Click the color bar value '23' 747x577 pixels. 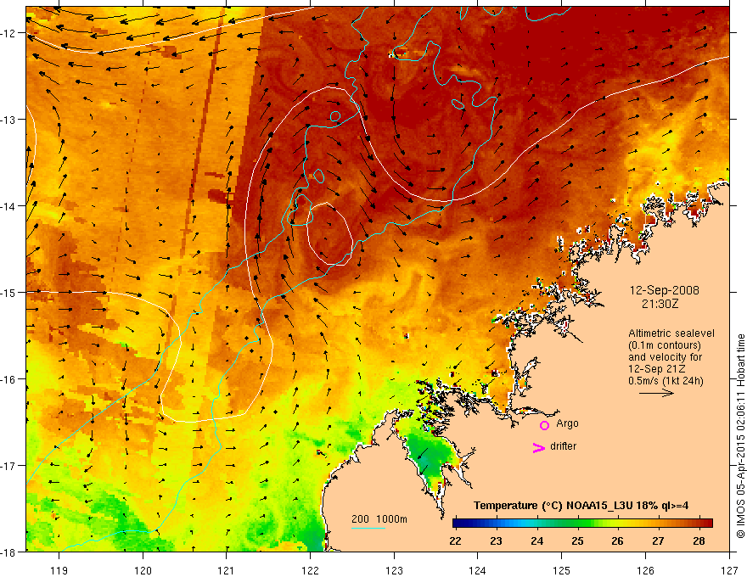tap(496, 541)
